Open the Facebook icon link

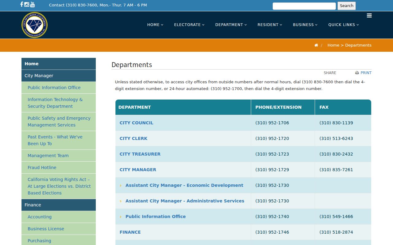pyautogui.click(x=21, y=4)
